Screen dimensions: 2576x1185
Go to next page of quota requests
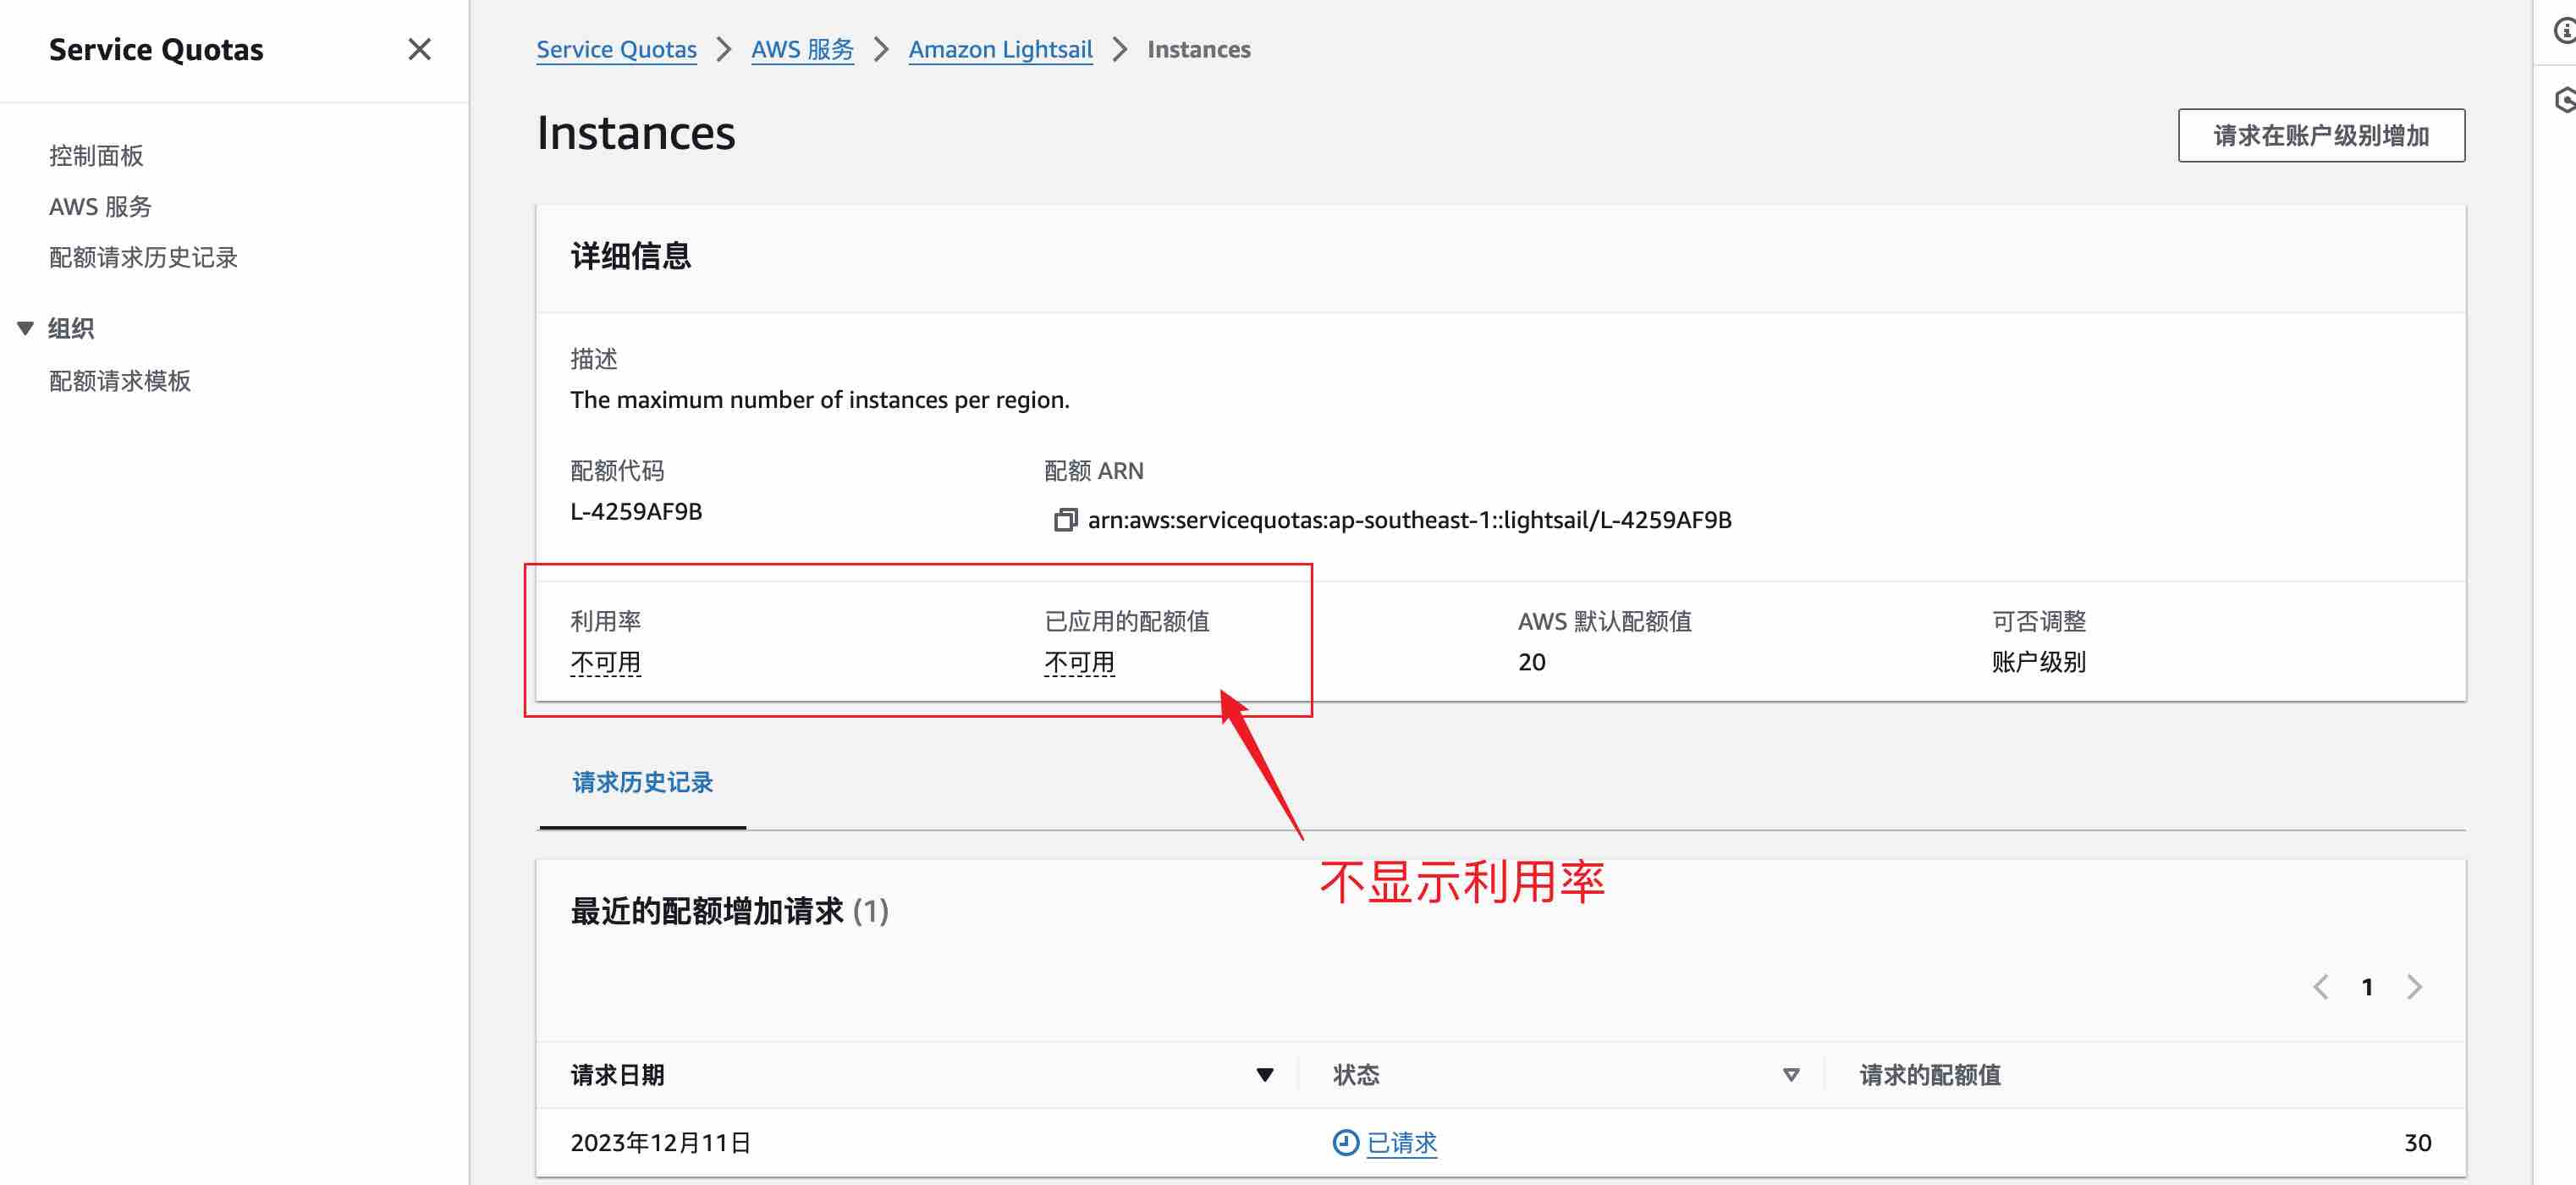pos(2414,987)
